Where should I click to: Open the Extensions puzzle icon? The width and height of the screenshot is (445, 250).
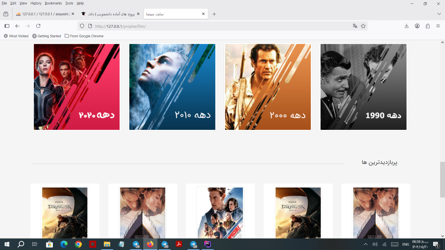pos(428,26)
